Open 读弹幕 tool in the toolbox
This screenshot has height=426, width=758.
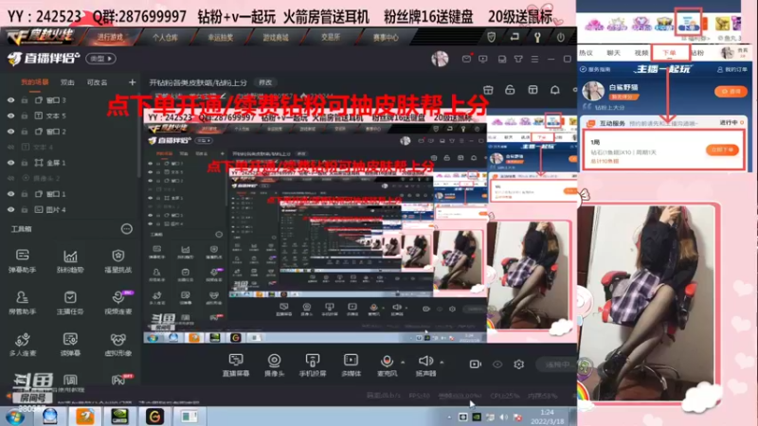70,345
